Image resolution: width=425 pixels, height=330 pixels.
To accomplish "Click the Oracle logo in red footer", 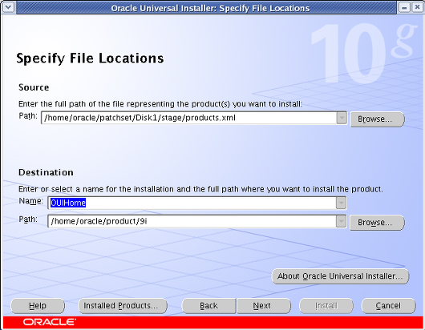I will (50, 322).
